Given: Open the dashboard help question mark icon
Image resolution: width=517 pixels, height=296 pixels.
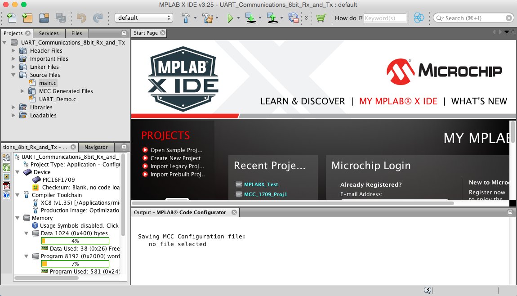Looking at the screenshot, I should coord(5,194).
